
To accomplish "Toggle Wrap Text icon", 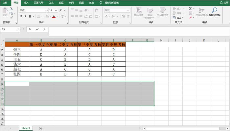I will coord(96,10).
